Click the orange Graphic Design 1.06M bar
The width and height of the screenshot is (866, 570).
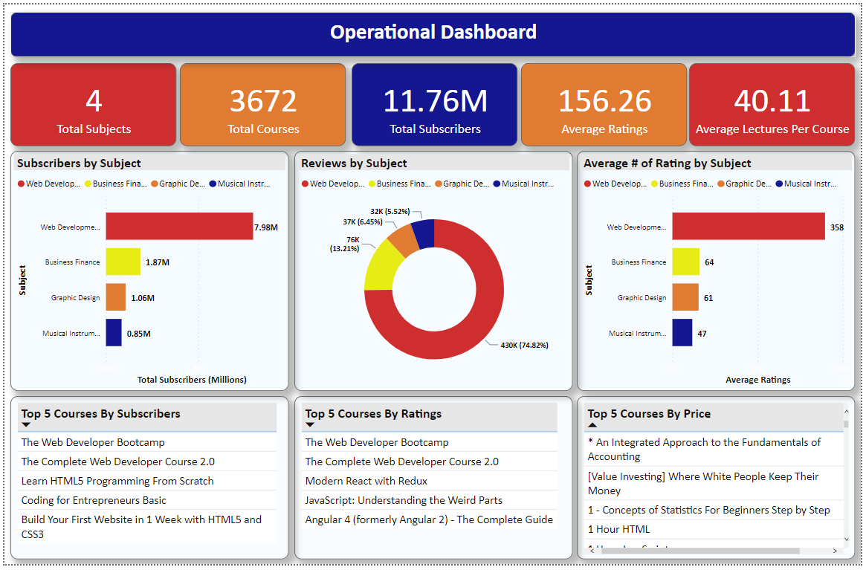click(x=116, y=297)
